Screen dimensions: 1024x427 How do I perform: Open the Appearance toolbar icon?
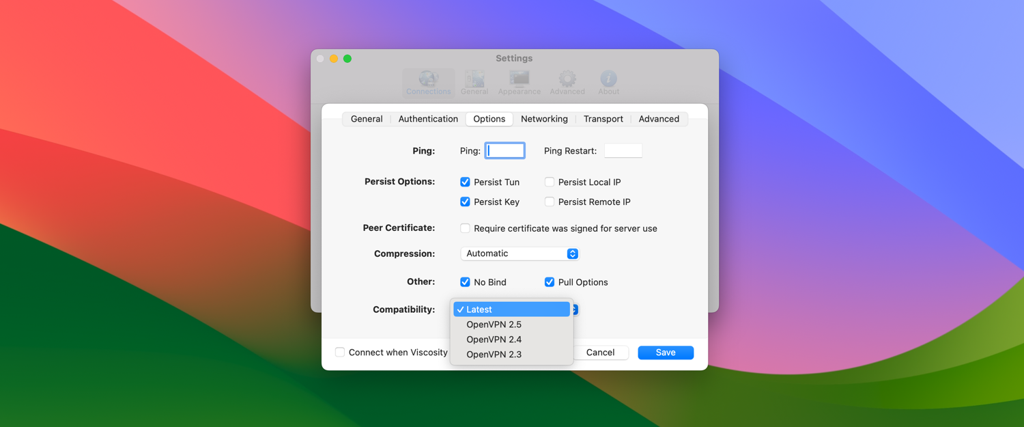click(x=519, y=82)
